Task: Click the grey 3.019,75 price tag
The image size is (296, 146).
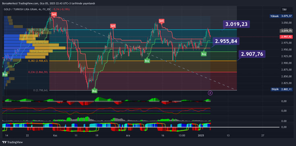Action: (x=286, y=31)
